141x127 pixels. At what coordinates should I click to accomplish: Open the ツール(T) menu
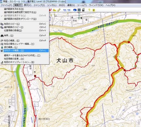(82, 5)
